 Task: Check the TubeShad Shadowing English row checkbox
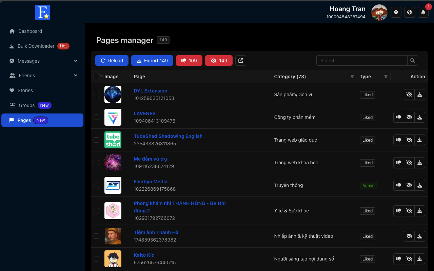96,140
